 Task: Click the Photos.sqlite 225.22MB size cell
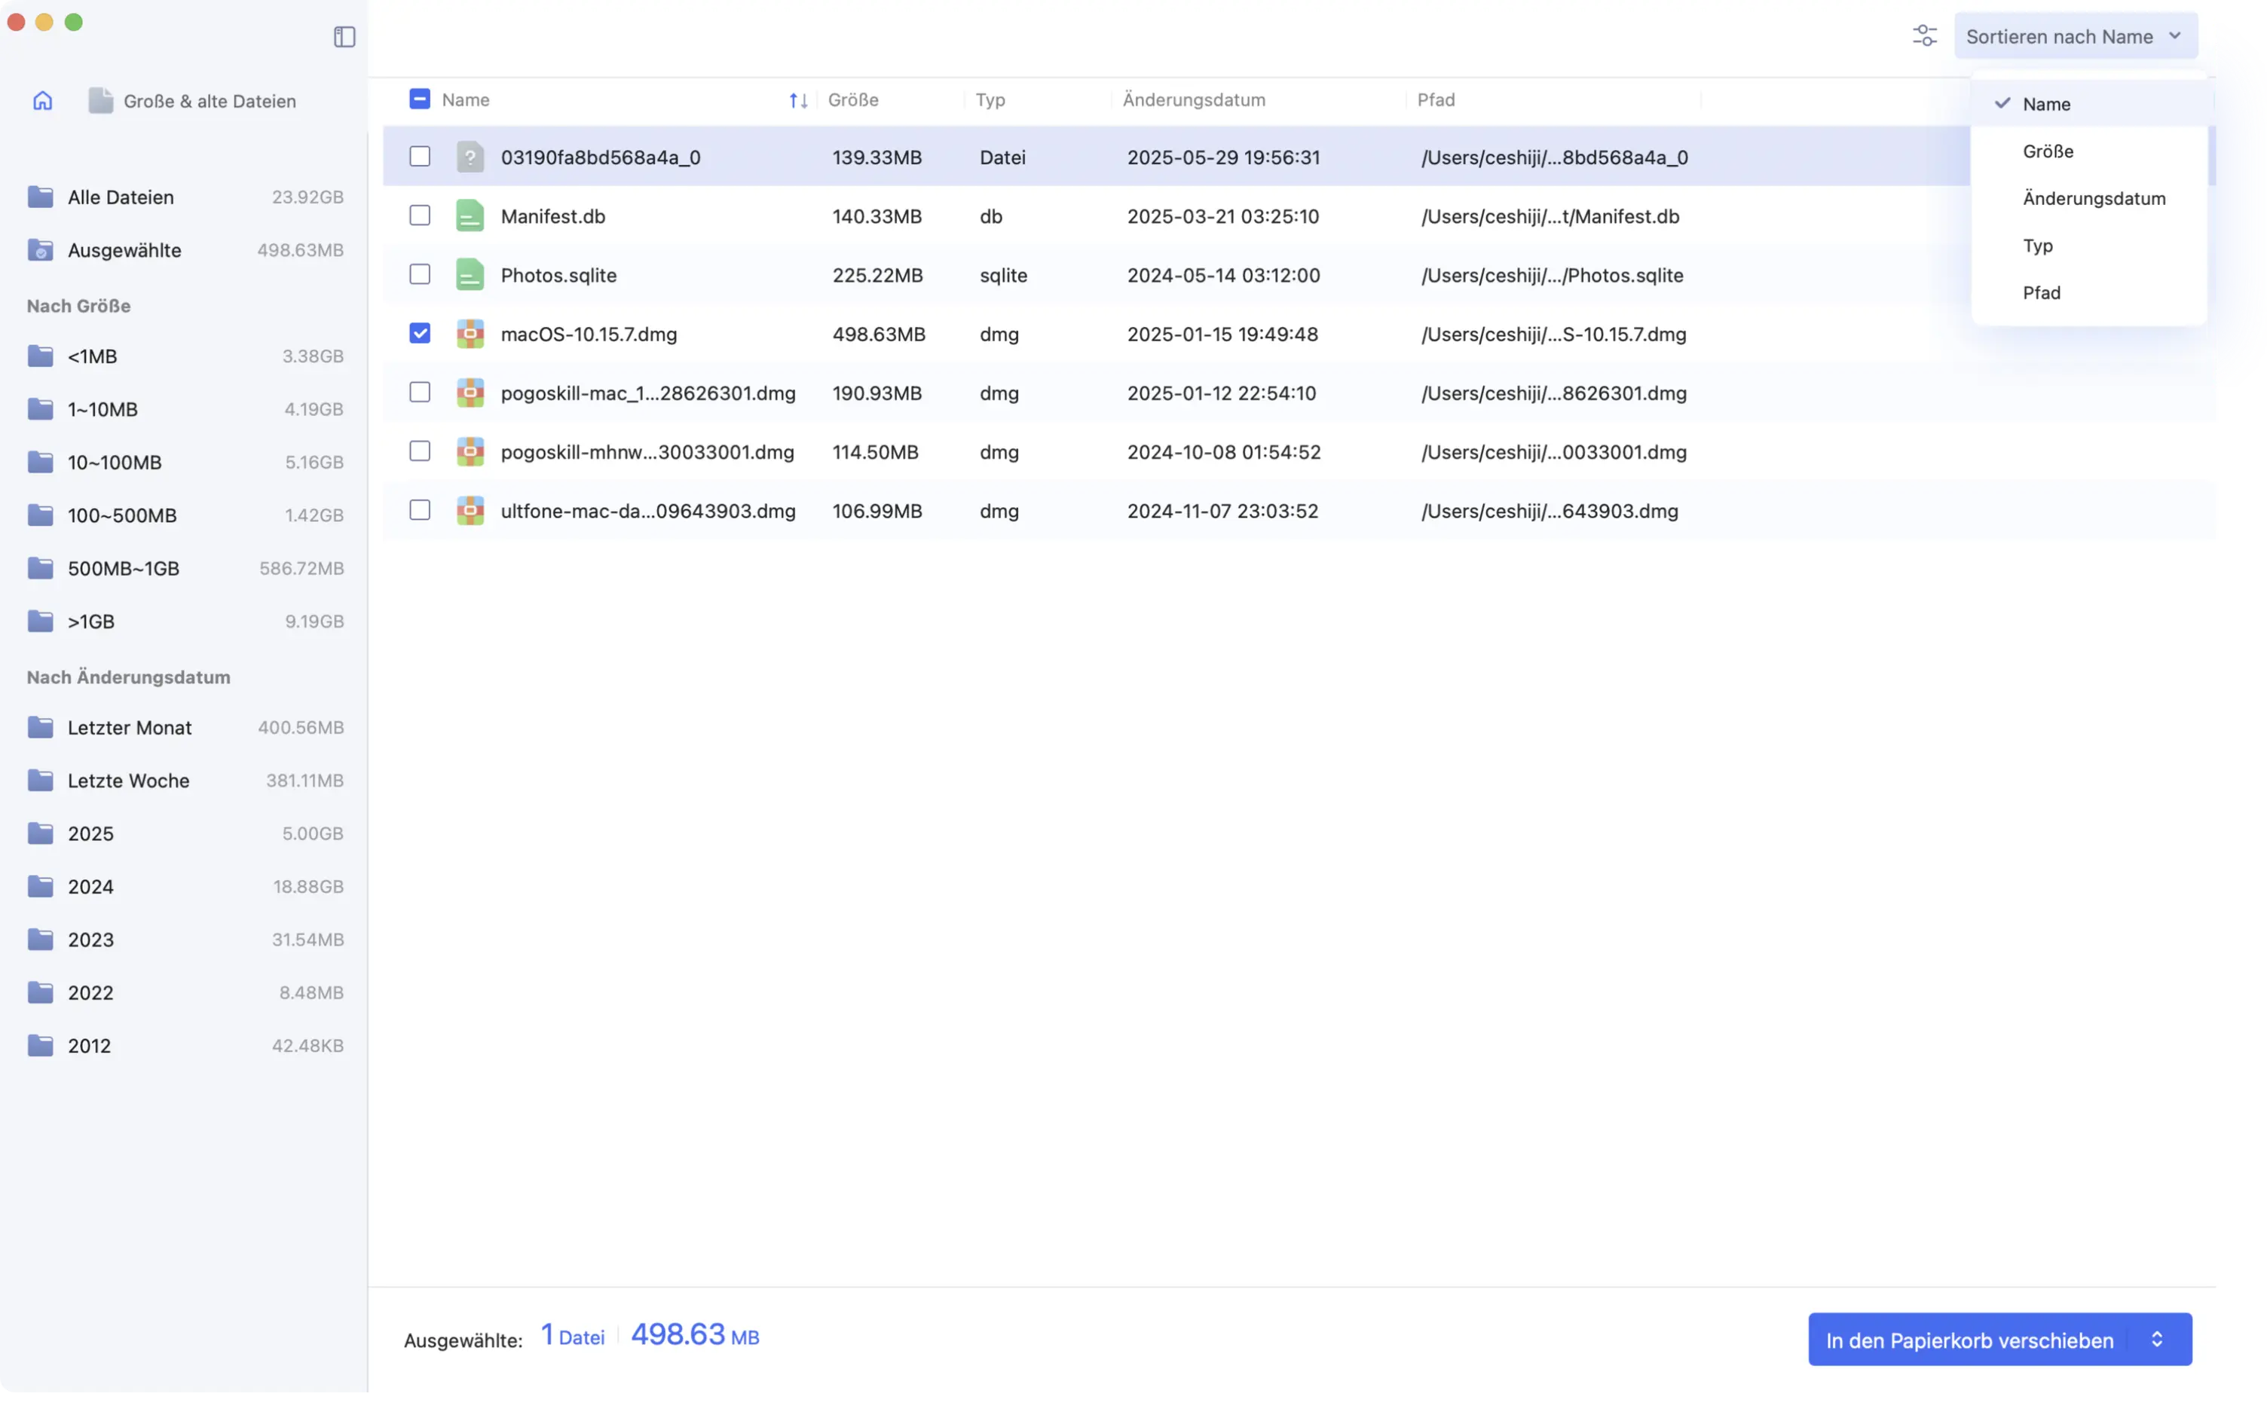(877, 275)
